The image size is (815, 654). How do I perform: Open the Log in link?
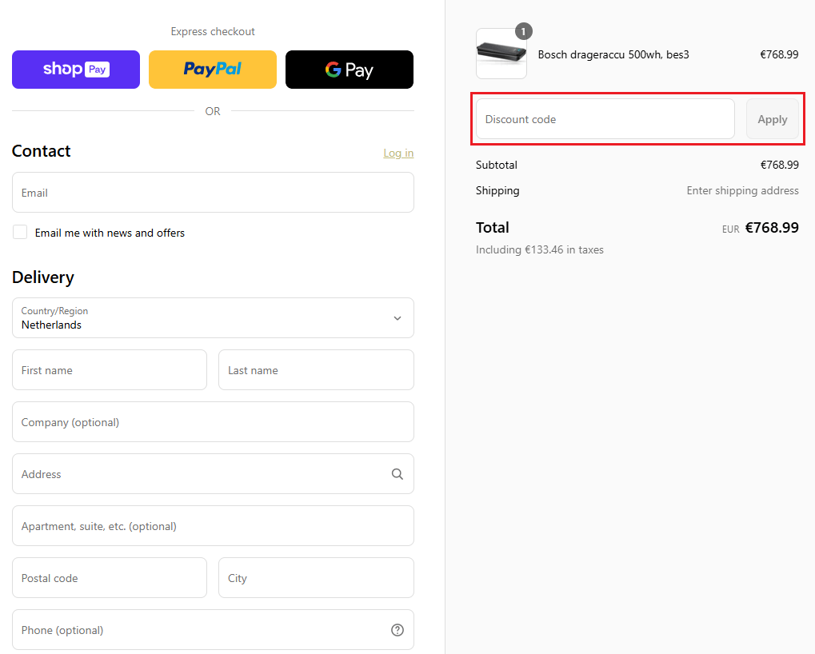[398, 153]
